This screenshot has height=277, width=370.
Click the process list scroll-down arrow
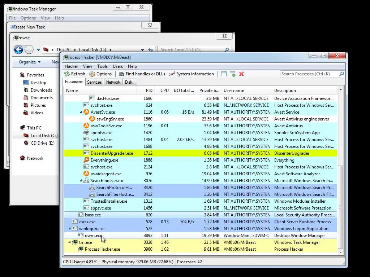(340, 252)
